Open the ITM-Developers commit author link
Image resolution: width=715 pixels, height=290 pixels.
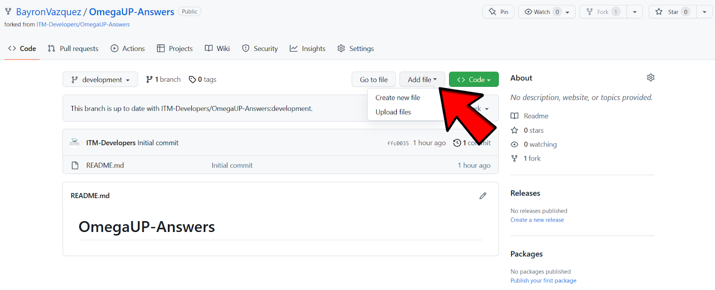click(x=111, y=143)
